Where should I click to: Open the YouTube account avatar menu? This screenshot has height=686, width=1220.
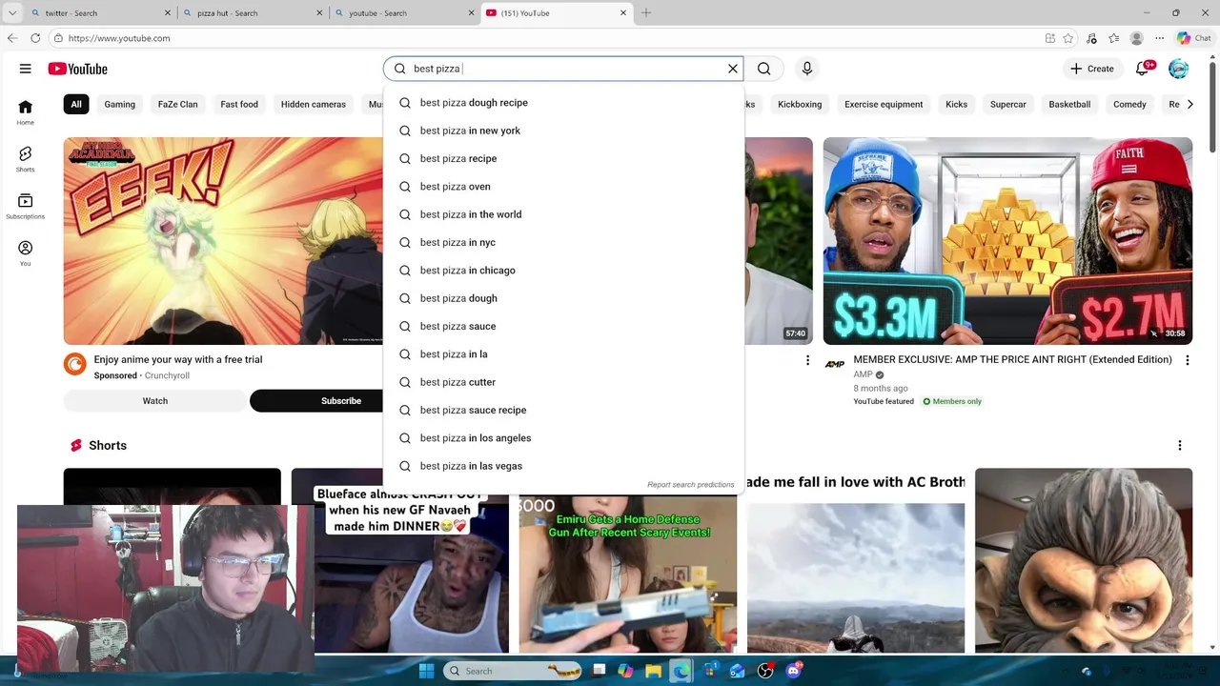pyautogui.click(x=1179, y=69)
